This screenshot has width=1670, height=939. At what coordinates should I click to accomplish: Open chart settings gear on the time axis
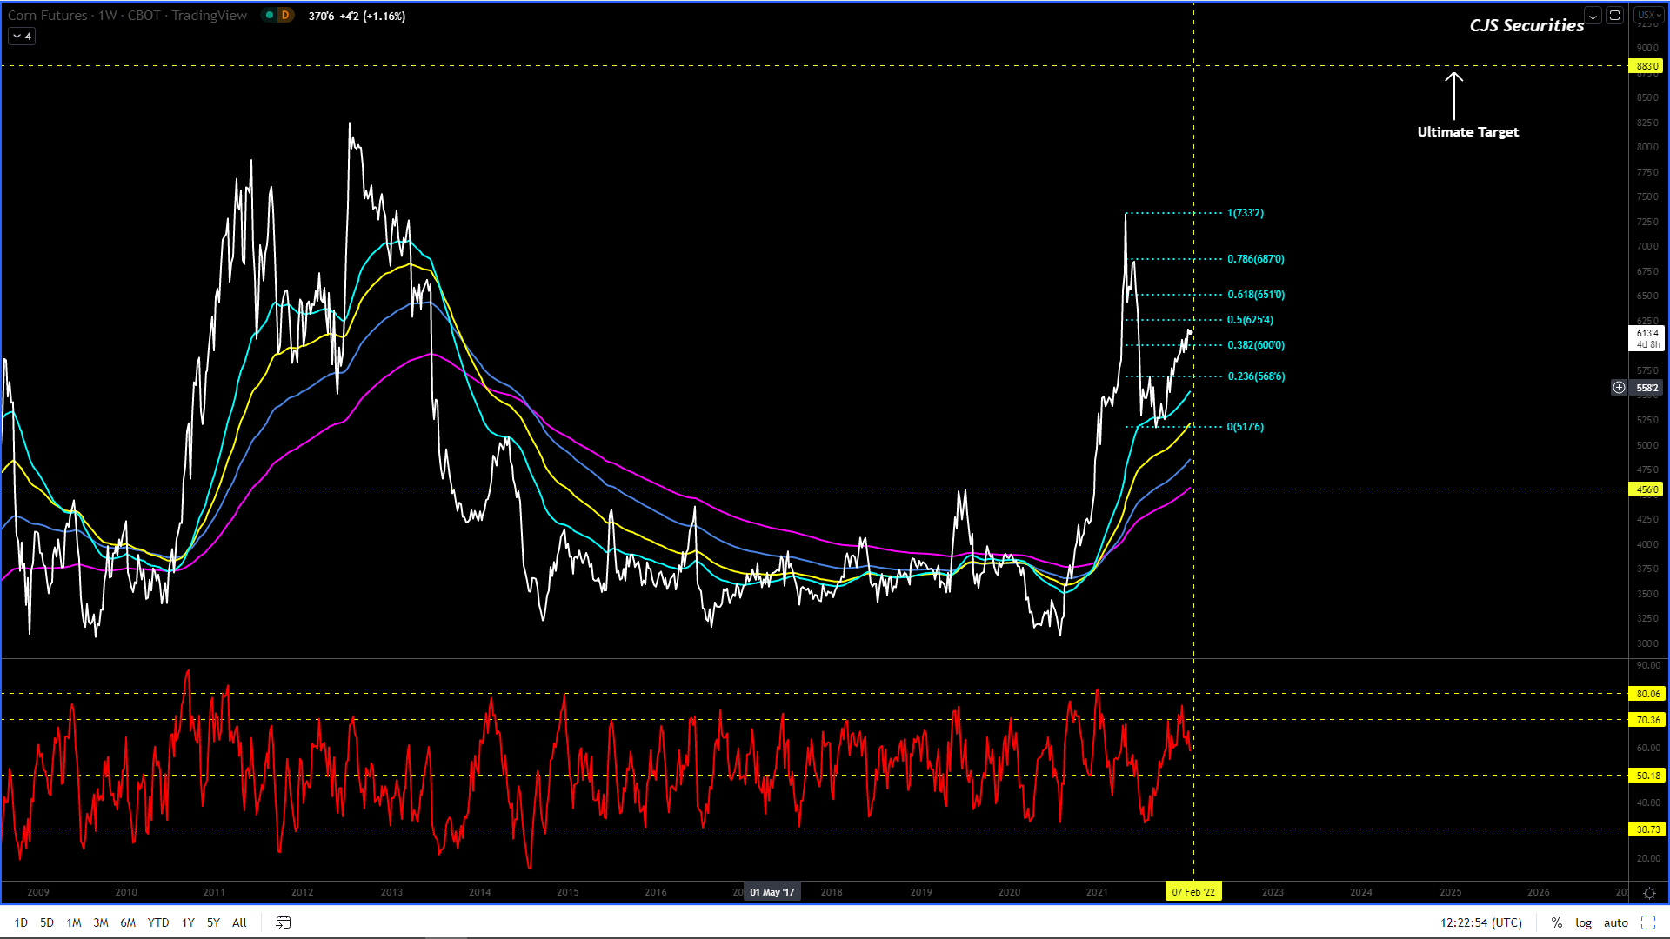[1649, 893]
